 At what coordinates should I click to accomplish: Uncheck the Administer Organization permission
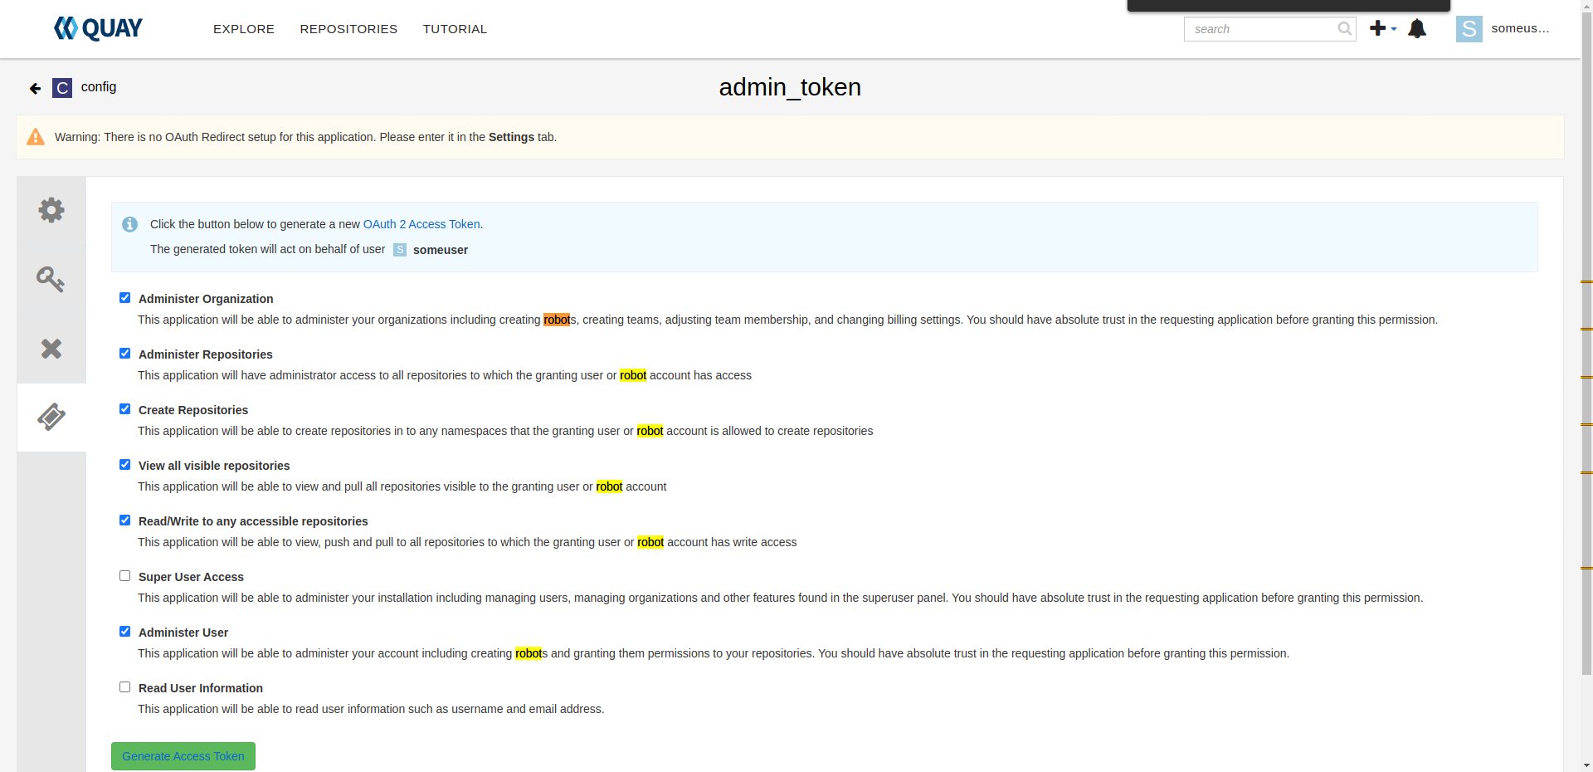coord(124,297)
